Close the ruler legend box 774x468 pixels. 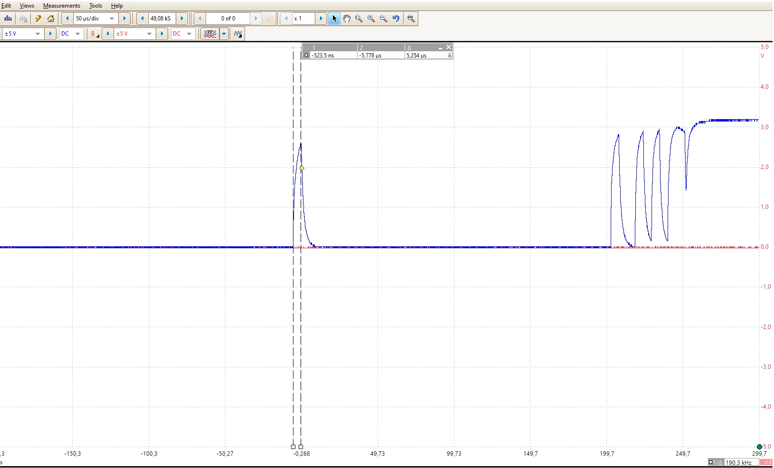[449, 47]
